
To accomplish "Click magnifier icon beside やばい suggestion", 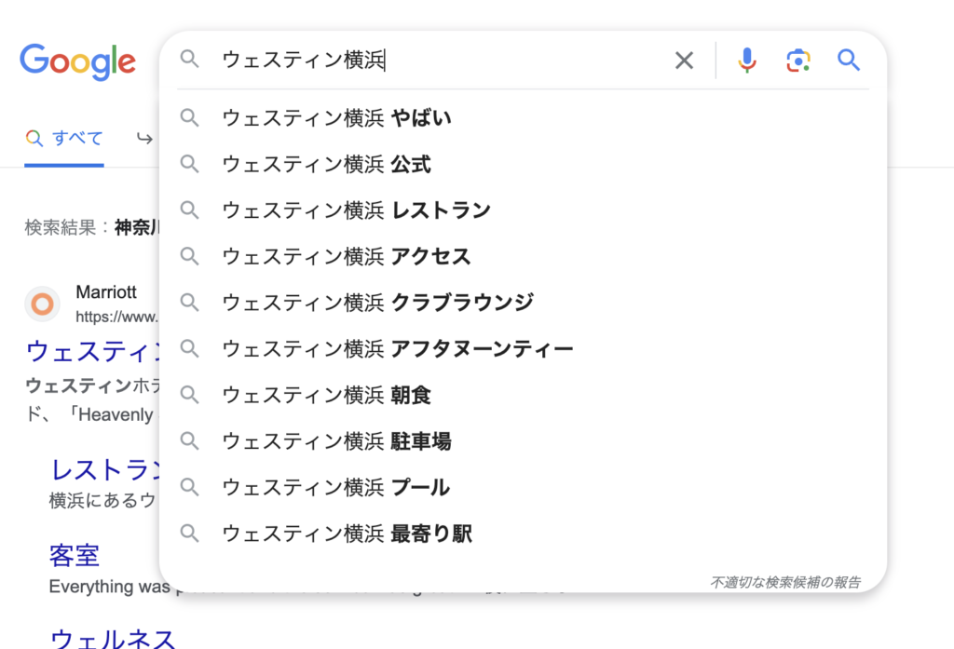I will tap(190, 117).
